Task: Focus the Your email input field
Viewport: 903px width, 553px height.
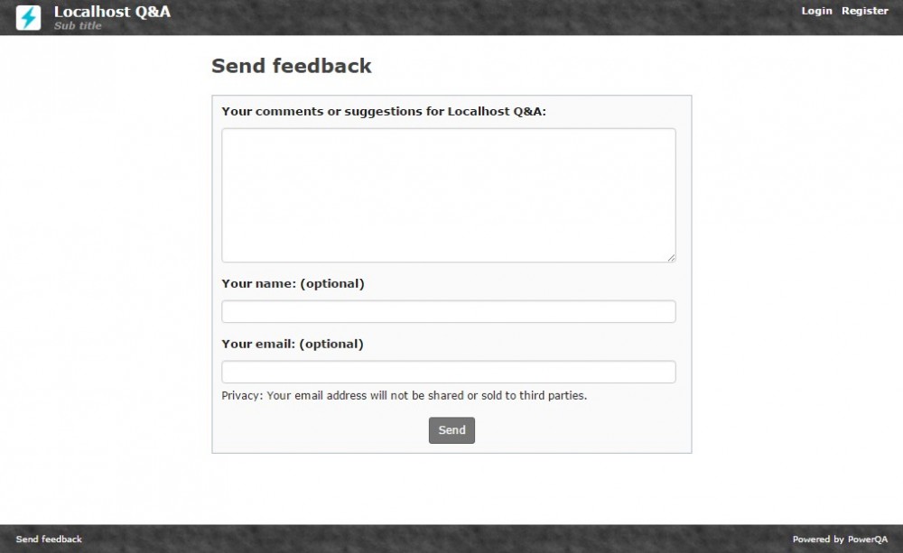Action: click(448, 372)
